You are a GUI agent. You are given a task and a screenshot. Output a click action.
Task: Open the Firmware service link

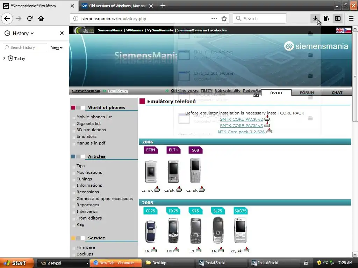pos(86,247)
